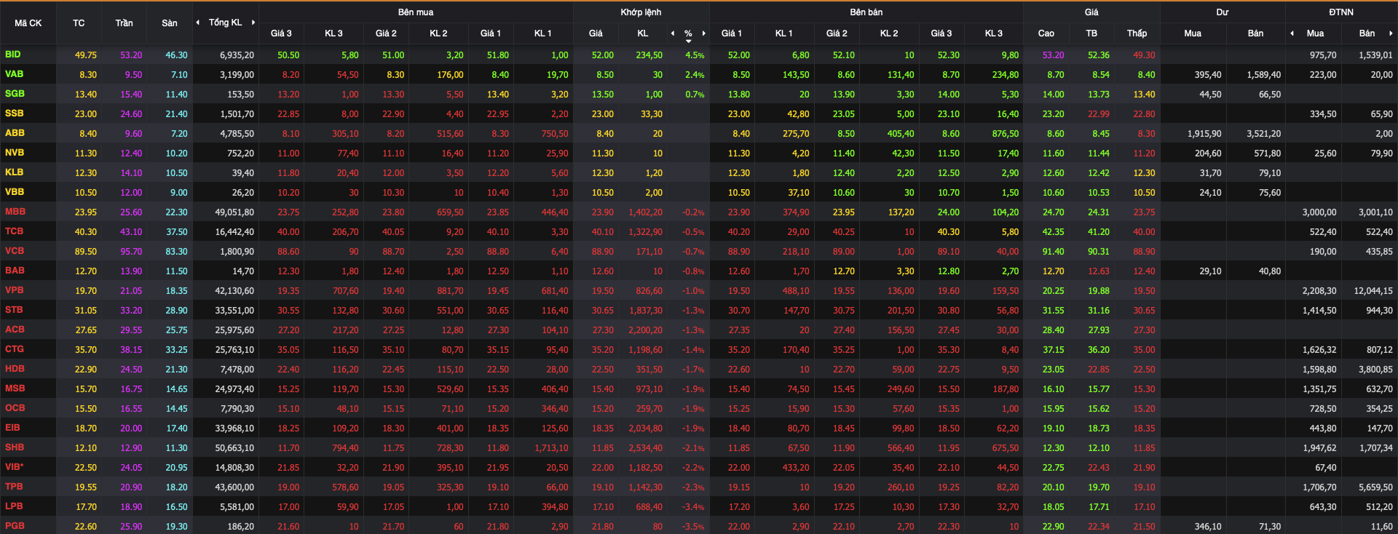Image resolution: width=1398 pixels, height=534 pixels.
Task: Open the BAB stock symbol
Action: [15, 271]
